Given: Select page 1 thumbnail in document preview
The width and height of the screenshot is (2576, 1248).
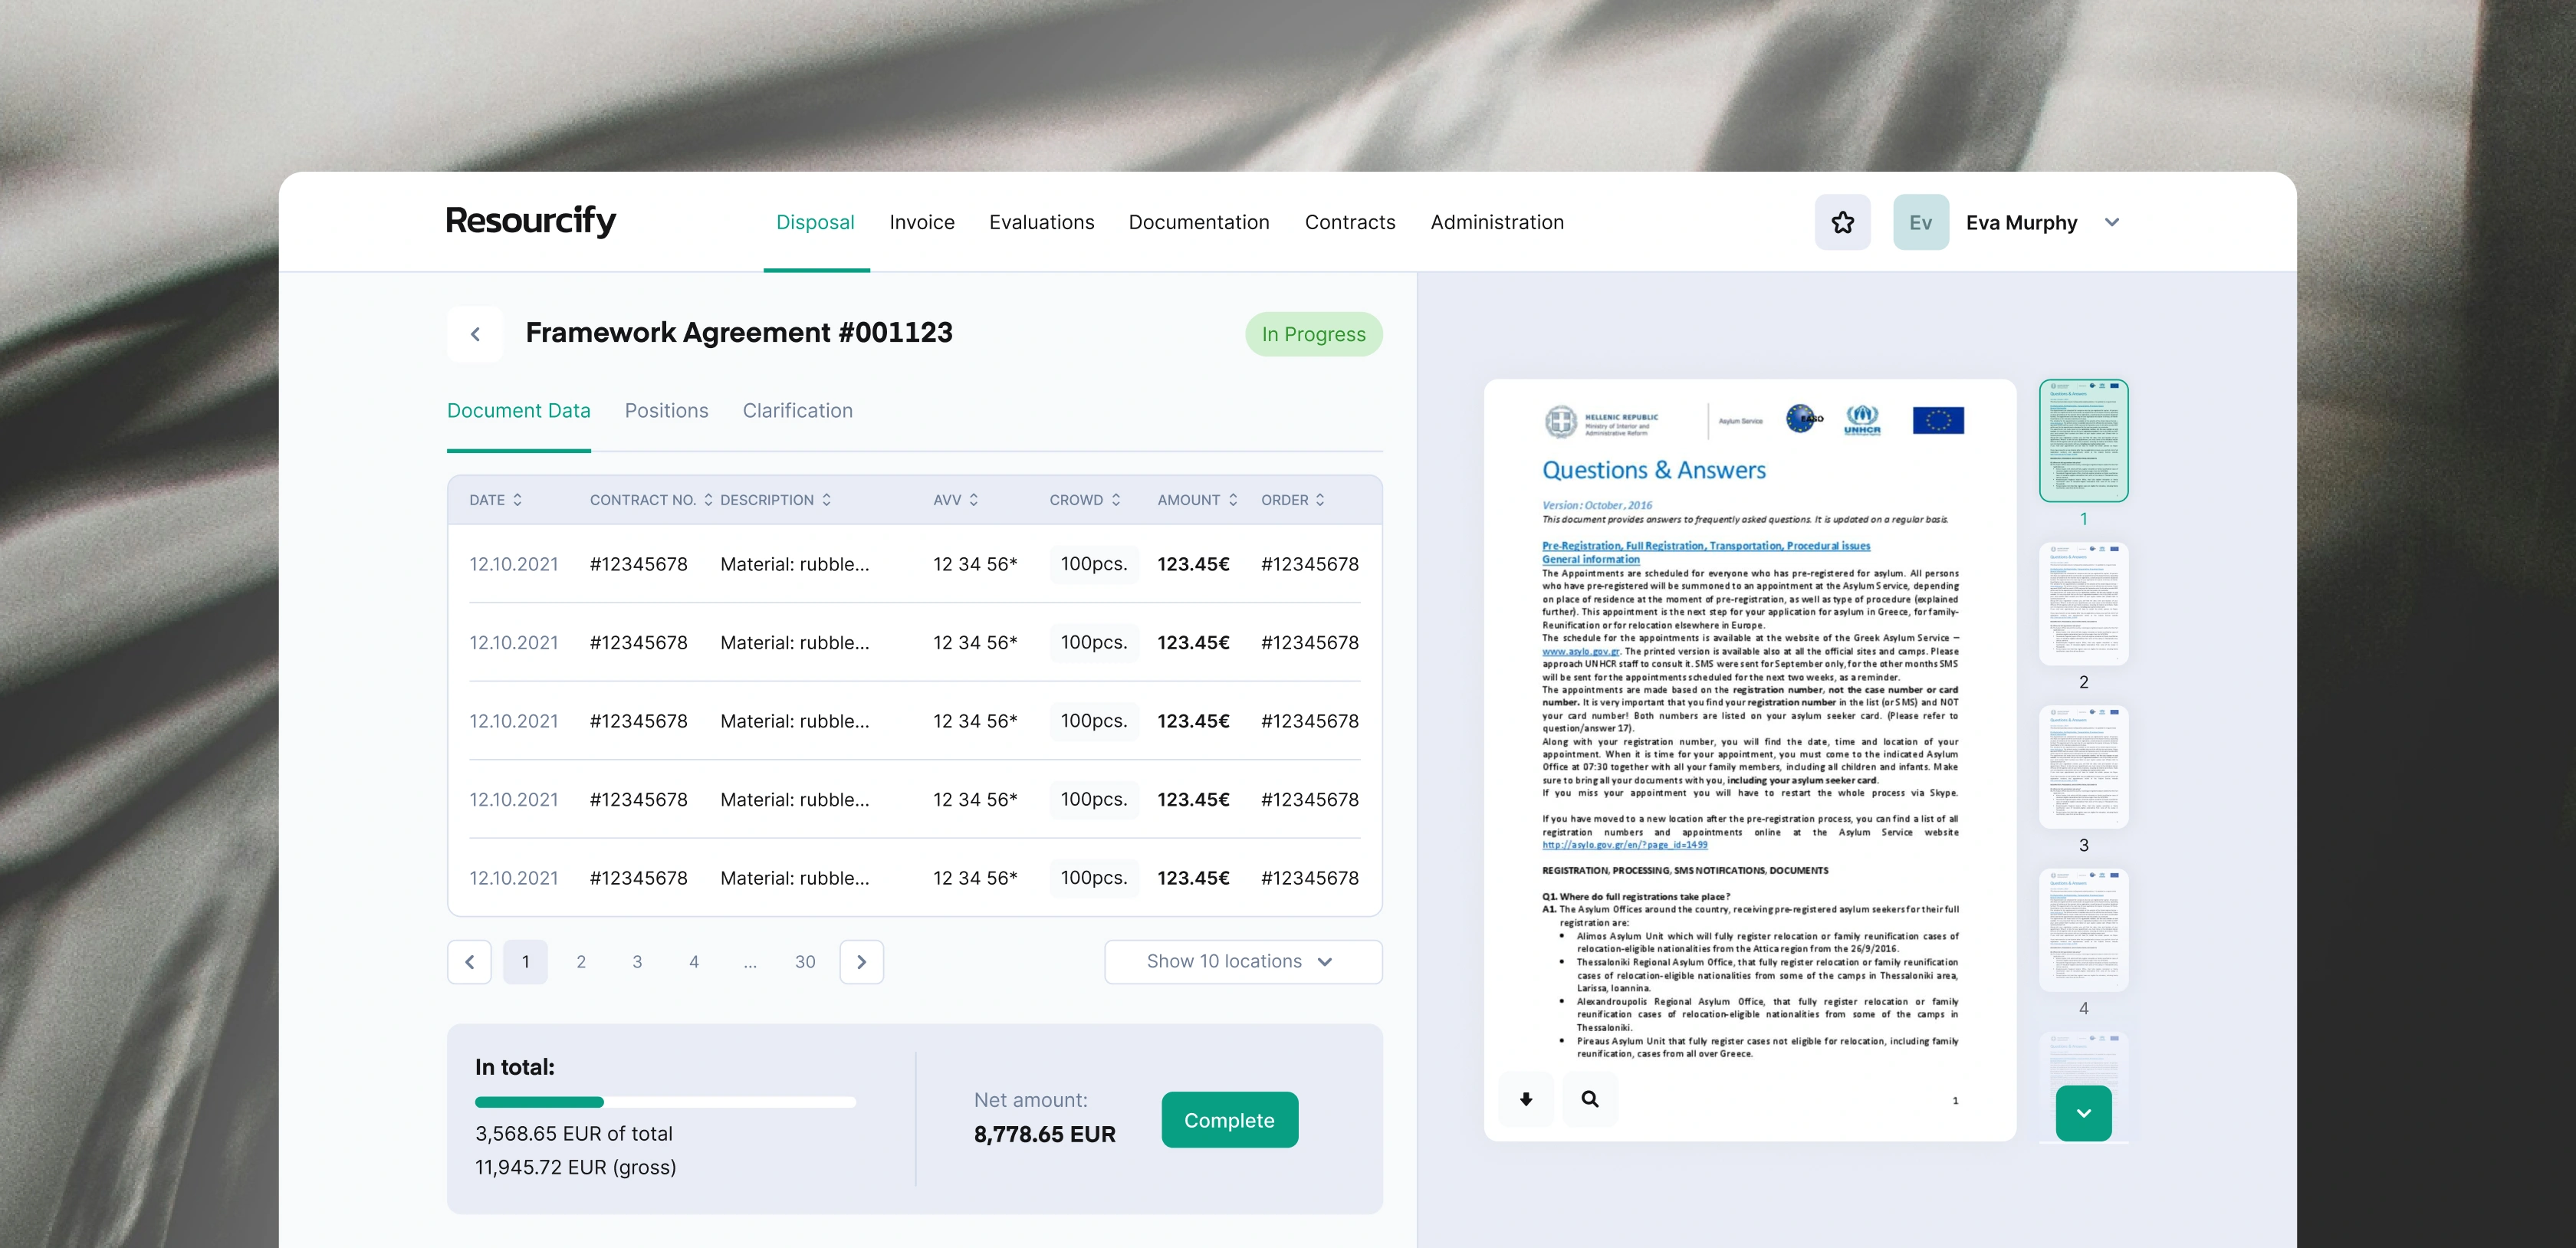Looking at the screenshot, I should 2084,440.
